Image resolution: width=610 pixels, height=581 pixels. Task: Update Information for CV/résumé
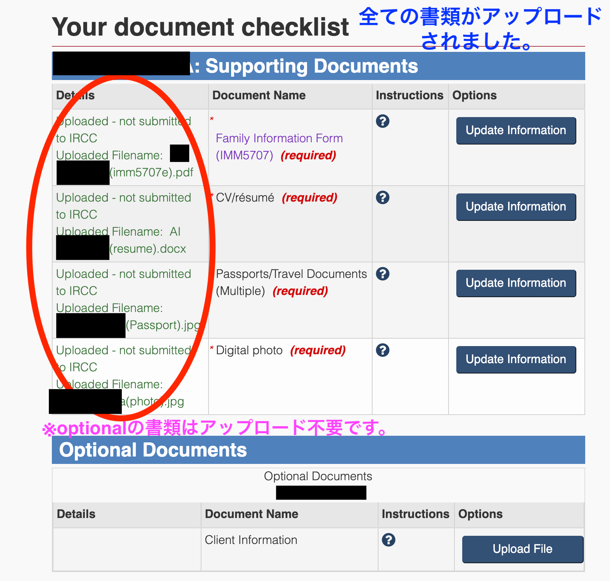pyautogui.click(x=516, y=207)
